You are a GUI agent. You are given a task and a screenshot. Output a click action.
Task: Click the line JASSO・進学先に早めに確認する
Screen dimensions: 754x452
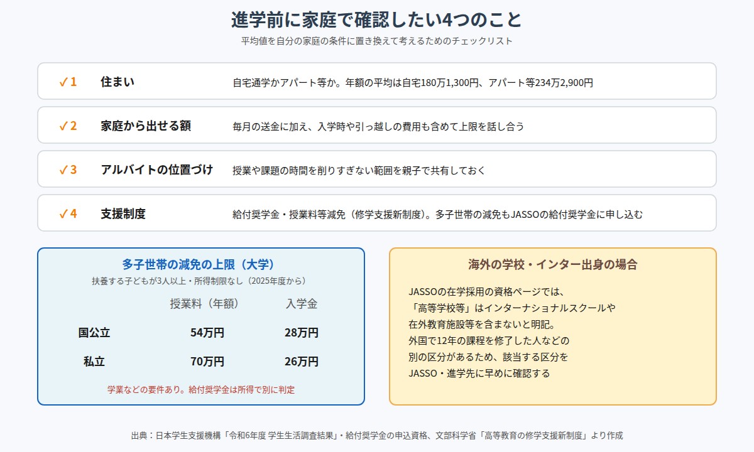coord(479,374)
